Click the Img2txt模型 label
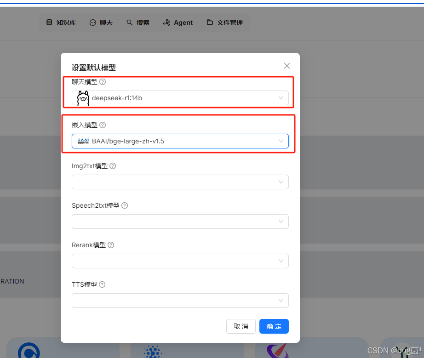The width and height of the screenshot is (424, 358). (90, 166)
